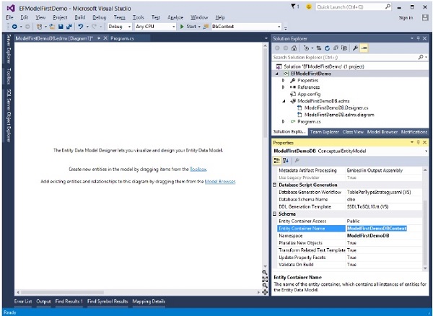Click the Collapse All icon in Solution Explorer
This screenshot has width=433, height=316.
336,48
